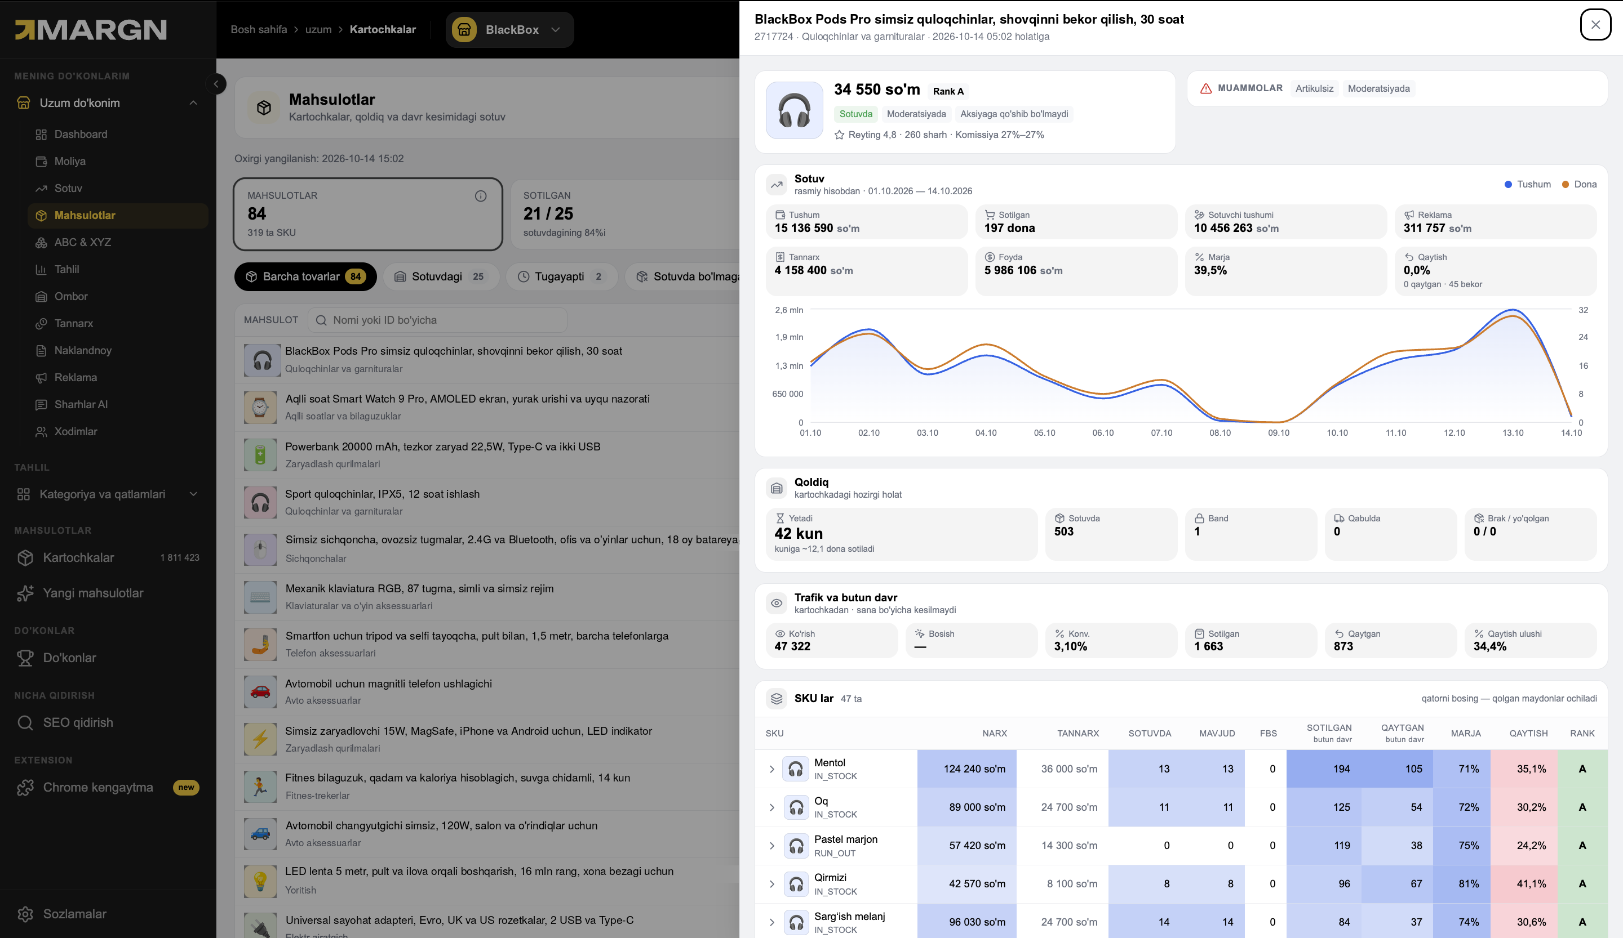Toggle the Tushum series in chart legend
The width and height of the screenshot is (1623, 938).
point(1527,185)
